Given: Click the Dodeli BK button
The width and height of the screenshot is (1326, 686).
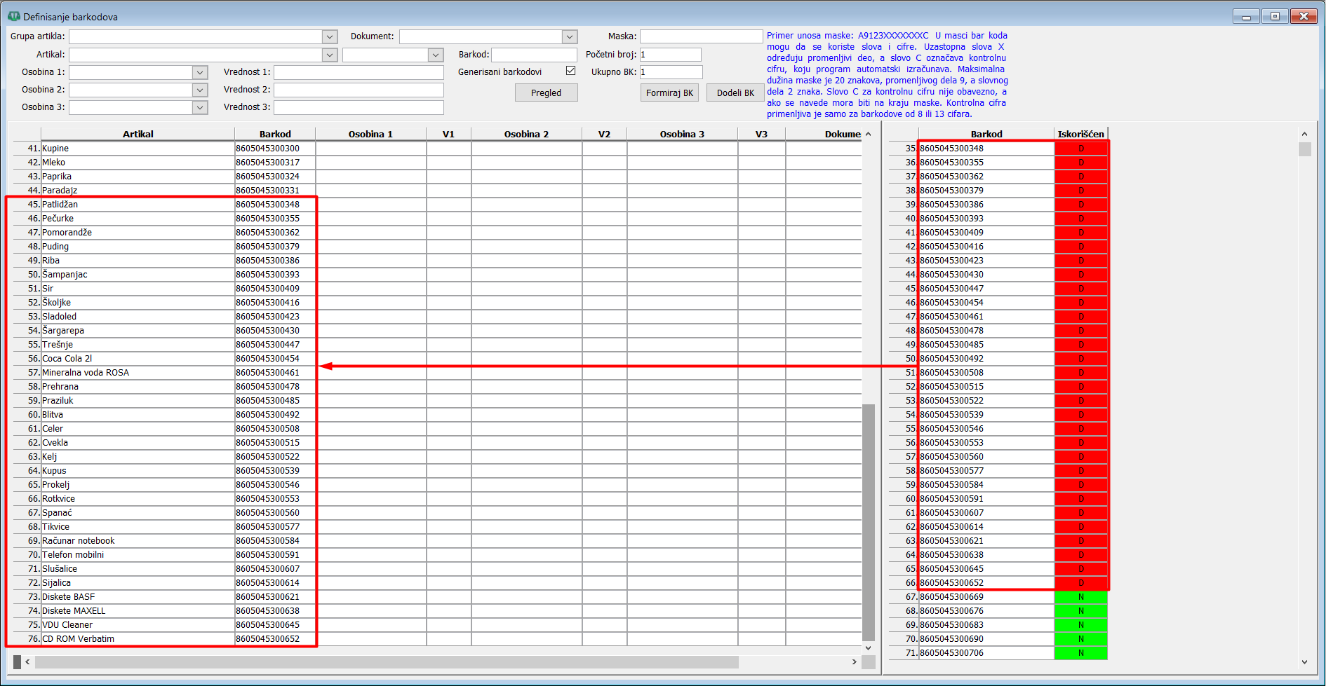Looking at the screenshot, I should (x=735, y=92).
